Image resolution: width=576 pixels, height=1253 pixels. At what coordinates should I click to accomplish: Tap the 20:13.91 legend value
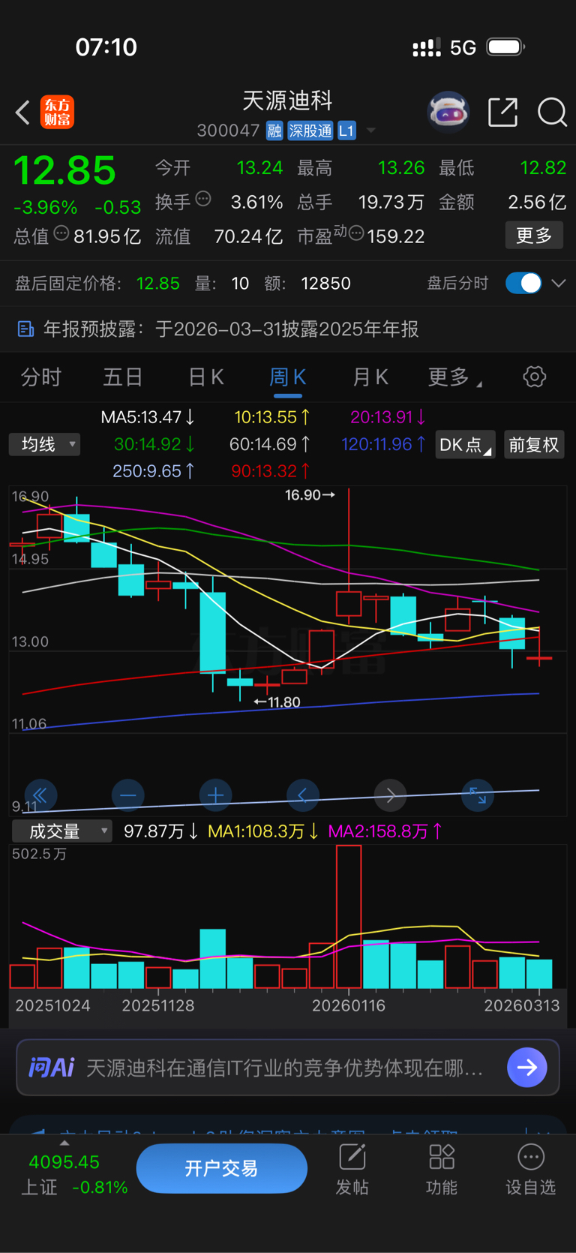tap(388, 417)
